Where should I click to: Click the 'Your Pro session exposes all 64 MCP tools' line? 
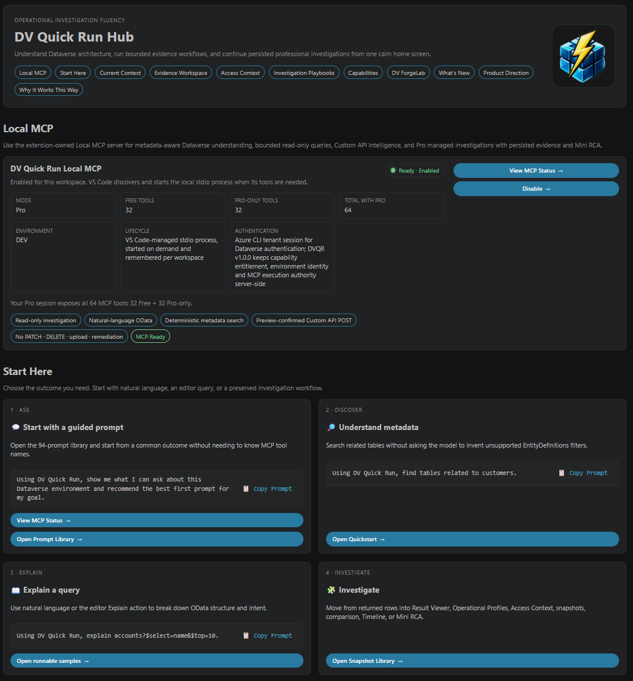(101, 303)
